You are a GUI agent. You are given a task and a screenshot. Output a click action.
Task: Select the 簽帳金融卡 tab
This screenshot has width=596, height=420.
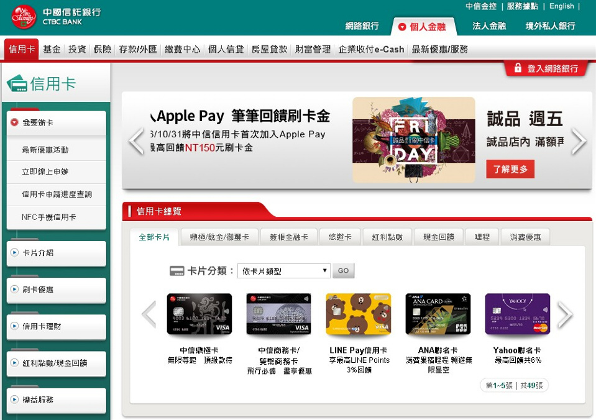288,237
